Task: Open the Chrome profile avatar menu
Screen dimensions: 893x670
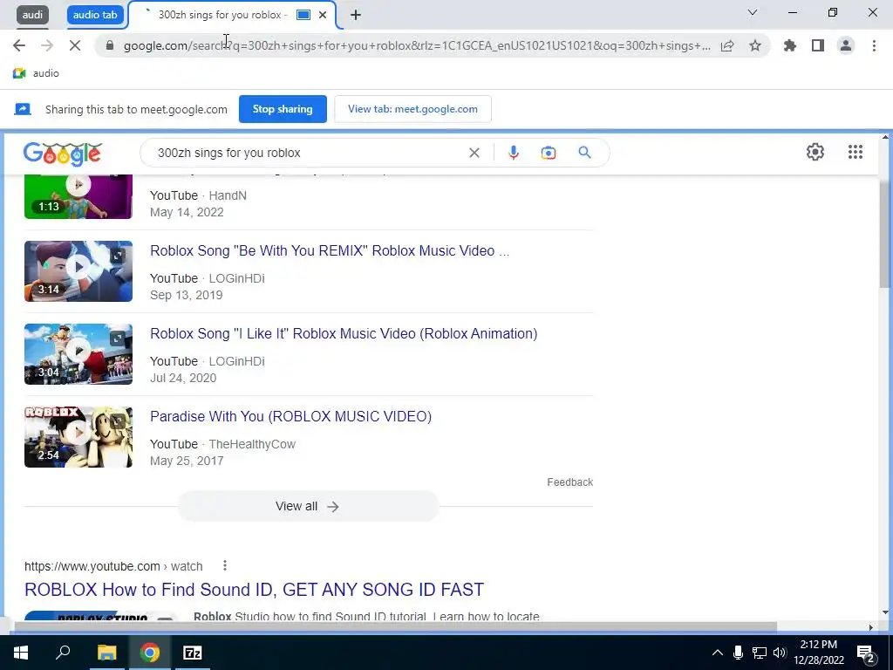Action: pos(846,45)
